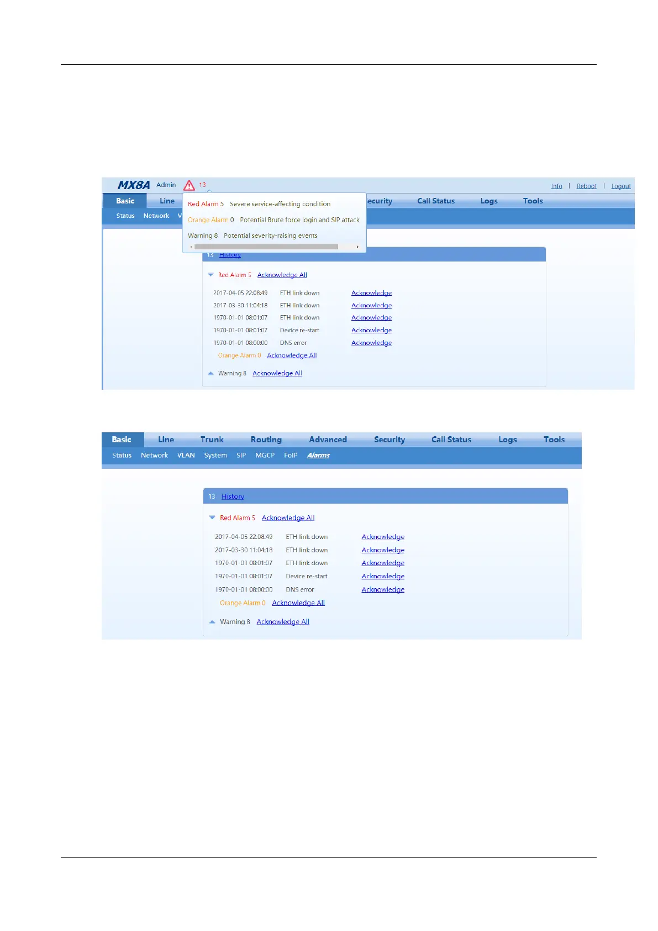Open Call Status tab in upper screenshot

[436, 201]
